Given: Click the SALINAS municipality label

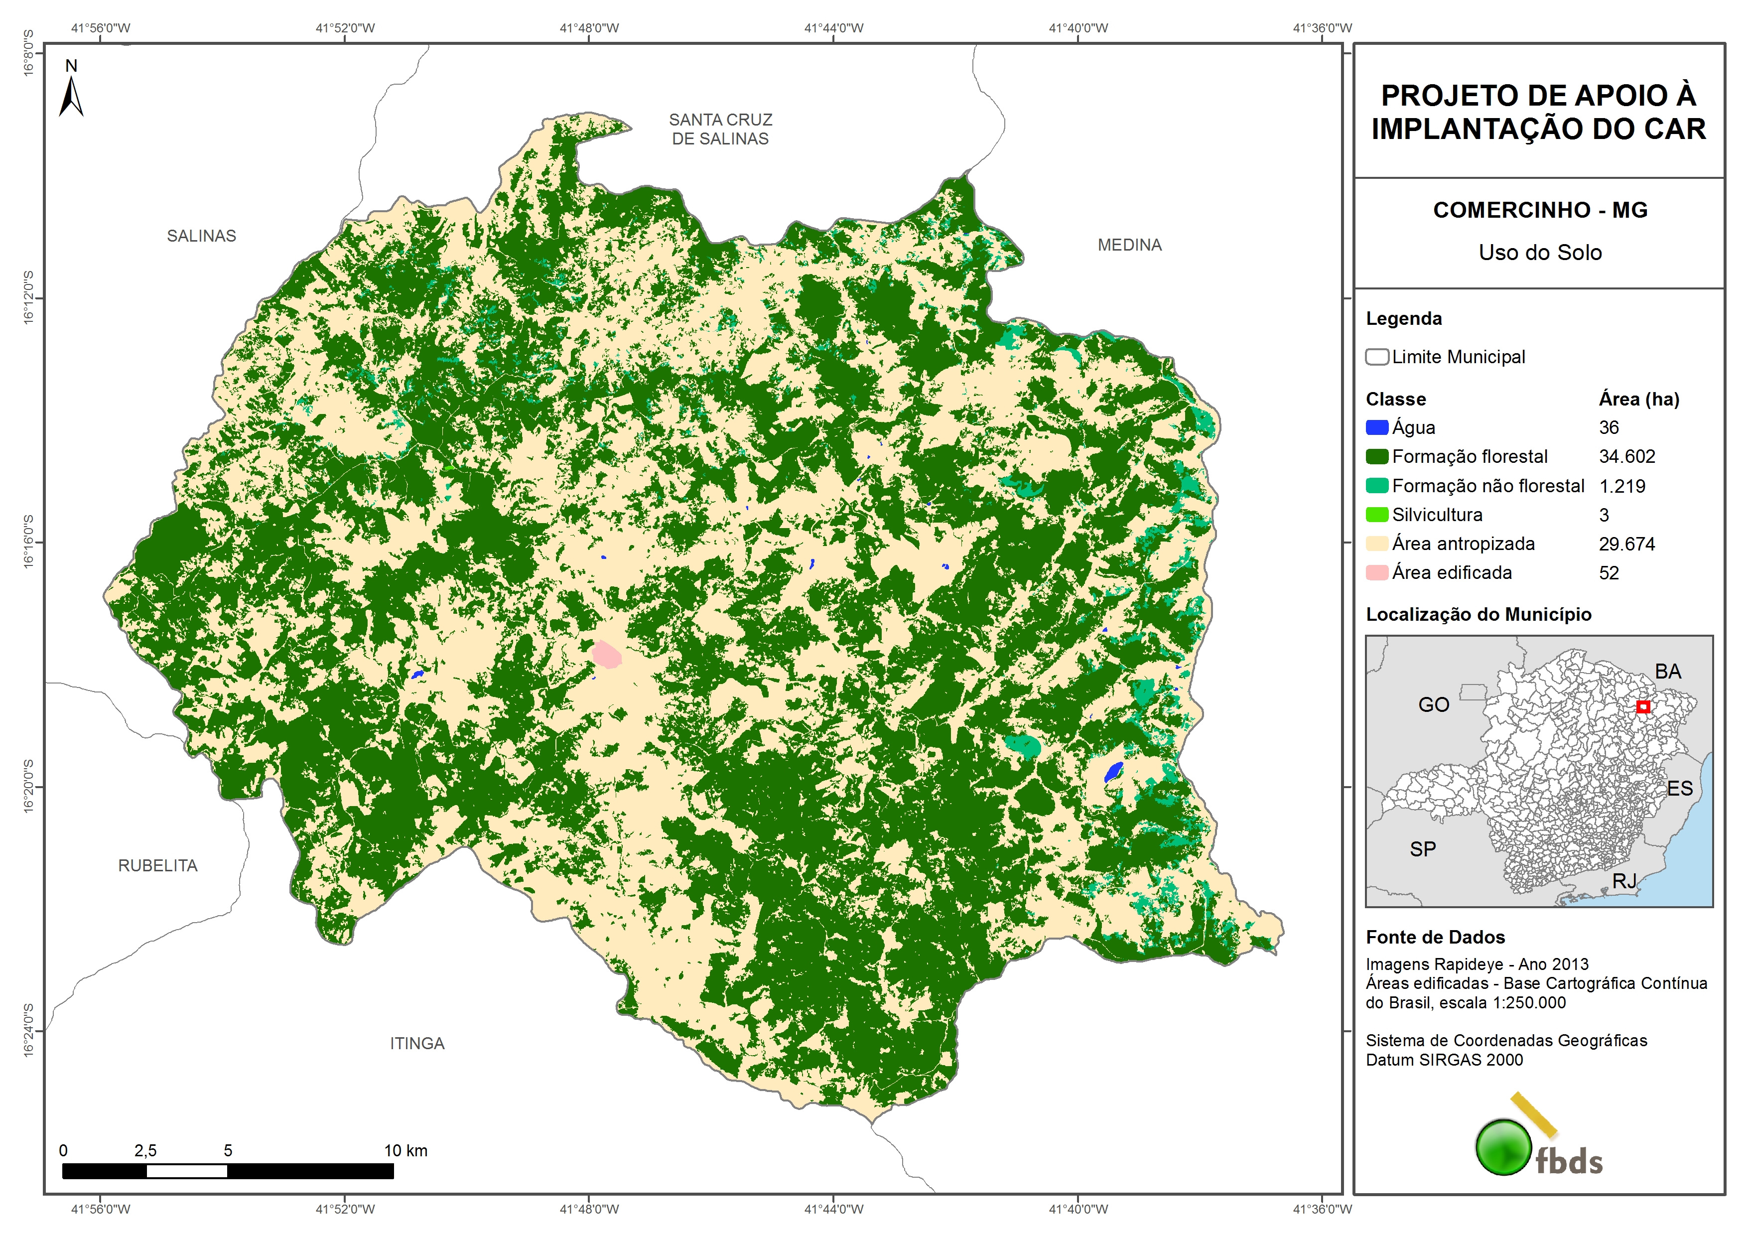Looking at the screenshot, I should (x=201, y=236).
